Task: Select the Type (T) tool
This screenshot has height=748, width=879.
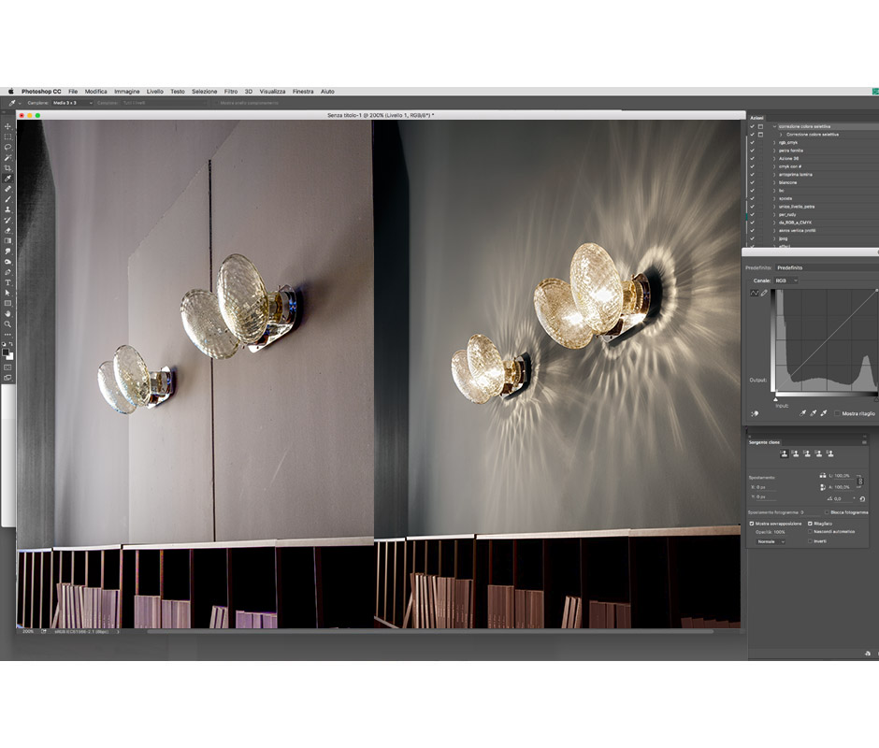Action: tap(7, 281)
